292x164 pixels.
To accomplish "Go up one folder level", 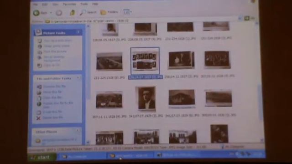I will 72,13.
